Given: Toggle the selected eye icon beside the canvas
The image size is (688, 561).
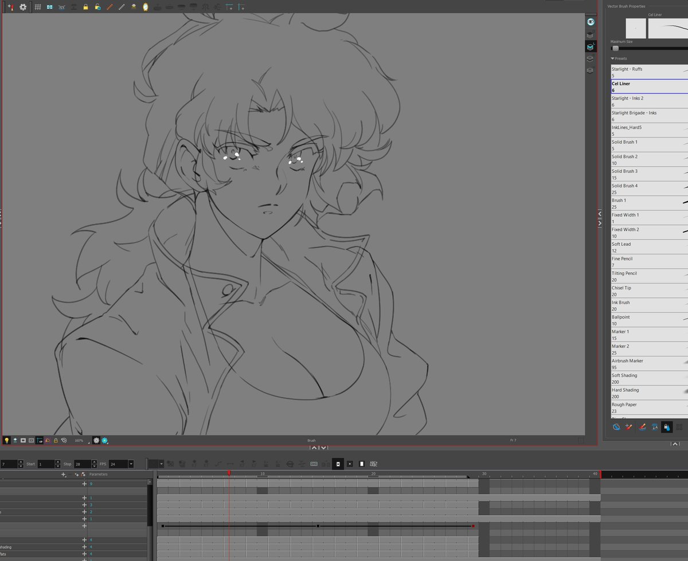Looking at the screenshot, I should point(591,22).
